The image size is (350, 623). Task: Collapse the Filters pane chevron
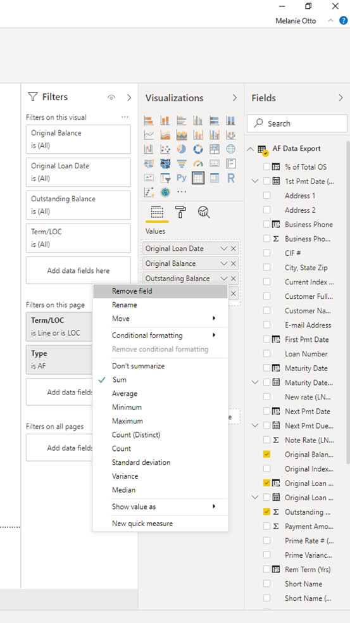click(128, 98)
